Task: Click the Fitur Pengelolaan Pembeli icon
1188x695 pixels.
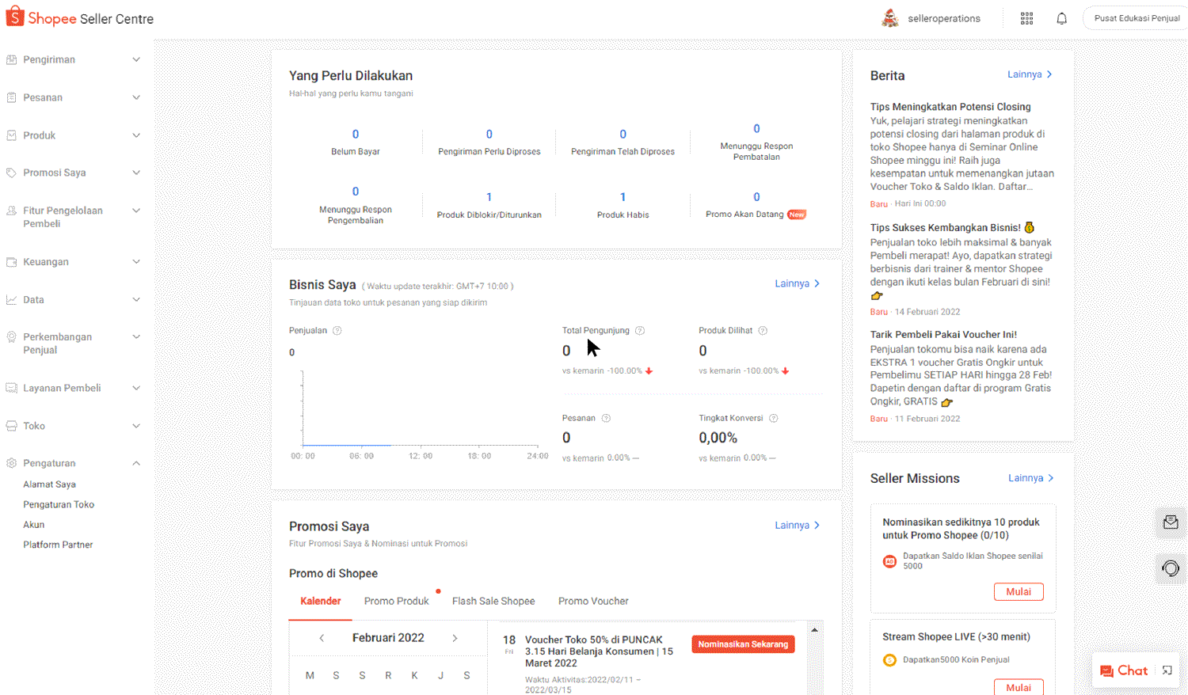Action: point(12,211)
